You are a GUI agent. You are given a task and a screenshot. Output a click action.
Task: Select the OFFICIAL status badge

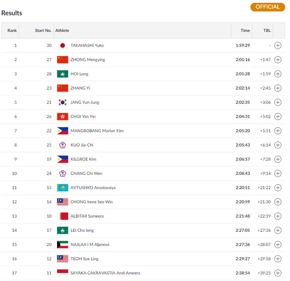tap(267, 7)
